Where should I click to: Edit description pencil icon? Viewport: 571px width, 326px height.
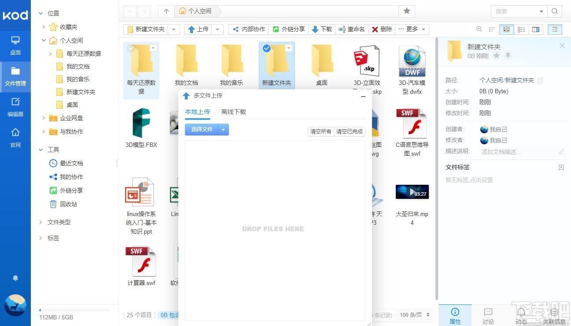tap(561, 151)
